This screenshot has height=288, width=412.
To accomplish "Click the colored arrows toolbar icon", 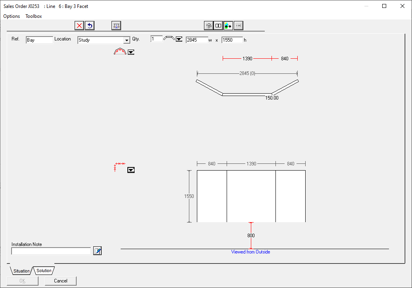I will pyautogui.click(x=228, y=26).
